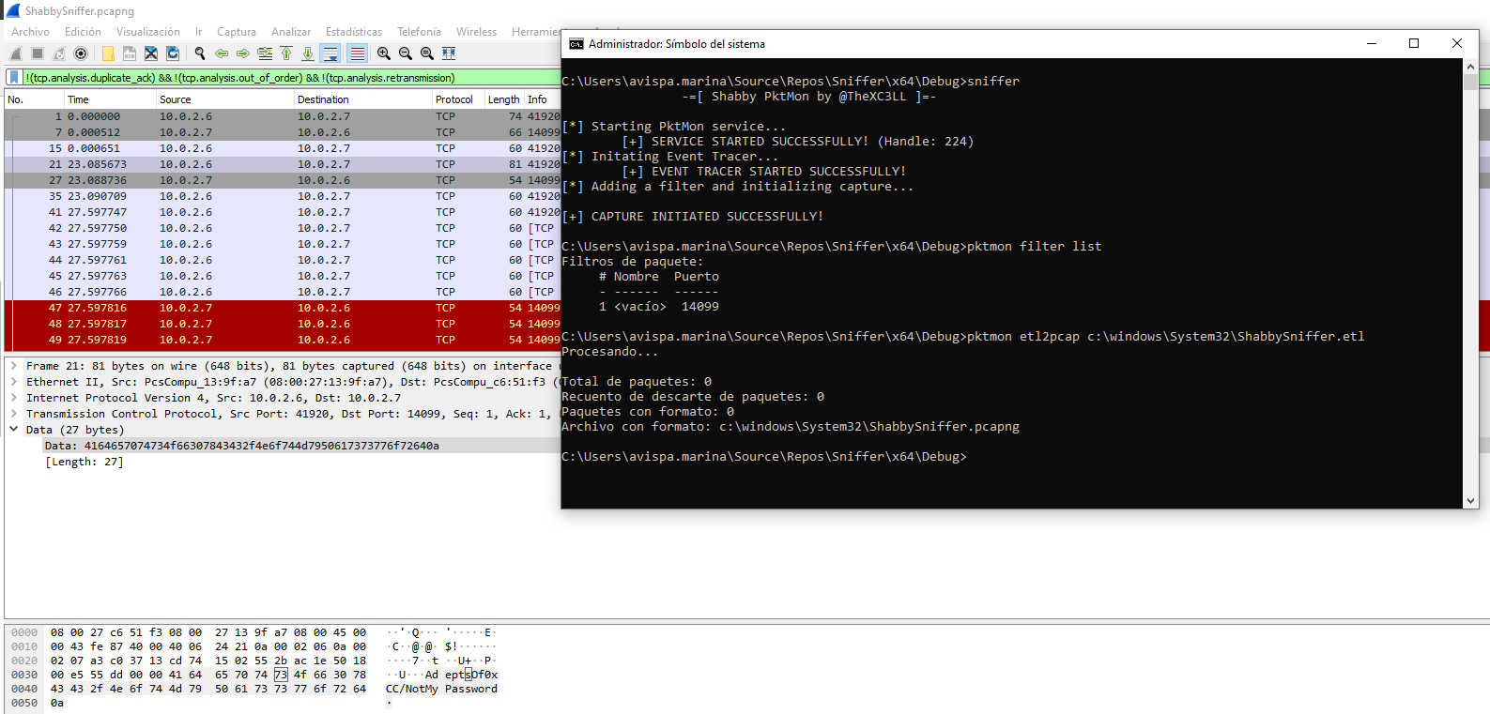Click the Wireshark title bar fin icon
Screen dimensions: 1490x714
(x=12, y=10)
